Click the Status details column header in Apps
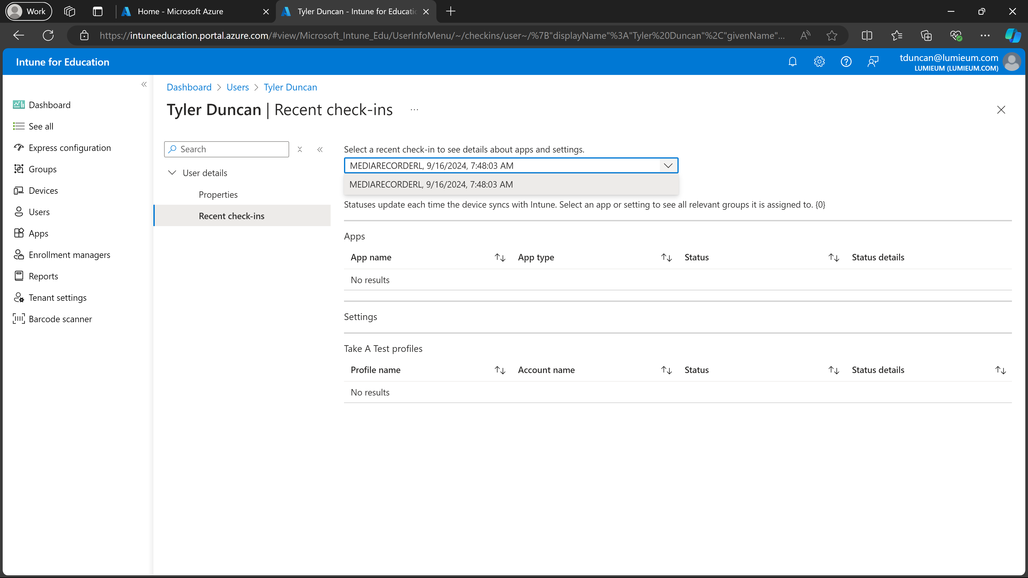1028x578 pixels. tap(878, 257)
